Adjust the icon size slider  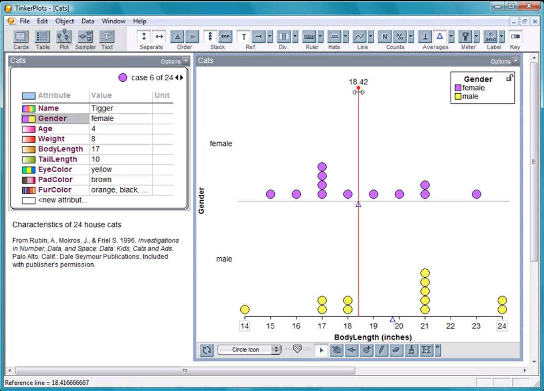click(298, 348)
